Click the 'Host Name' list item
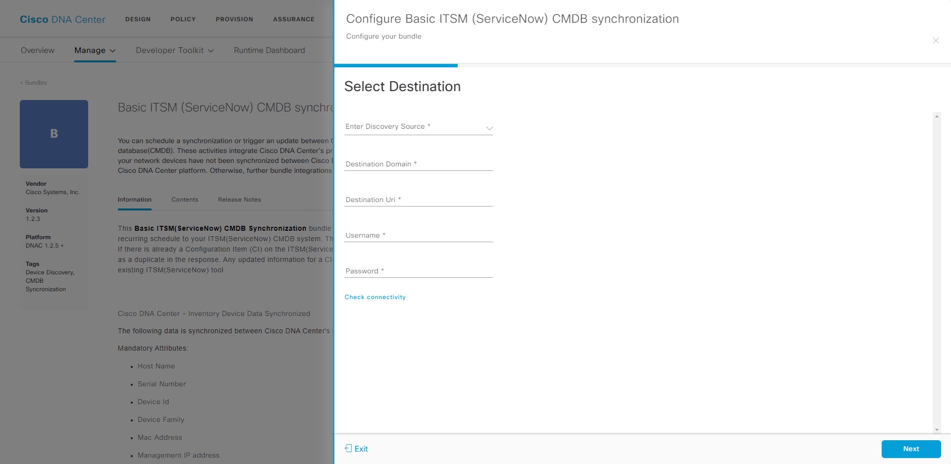951x464 pixels. tap(157, 366)
